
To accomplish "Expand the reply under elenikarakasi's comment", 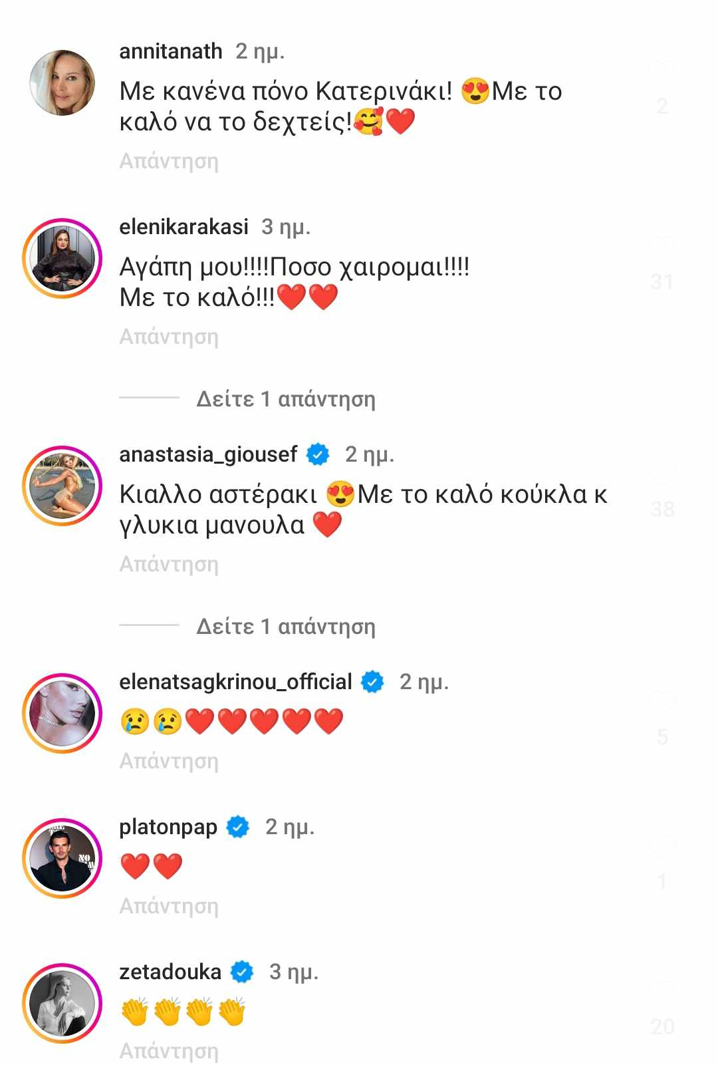I will tap(286, 399).
